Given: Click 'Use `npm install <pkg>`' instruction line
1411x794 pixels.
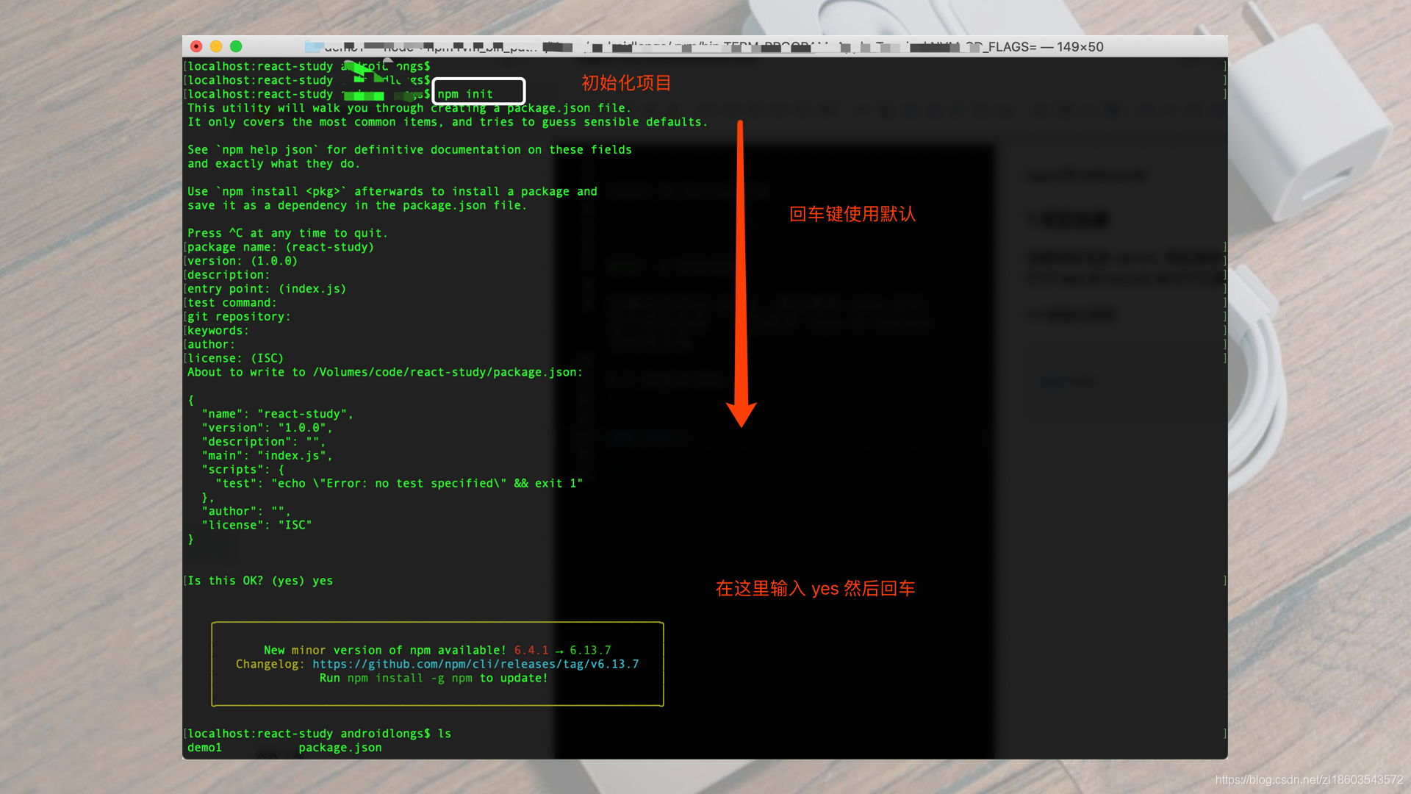Looking at the screenshot, I should (x=392, y=192).
